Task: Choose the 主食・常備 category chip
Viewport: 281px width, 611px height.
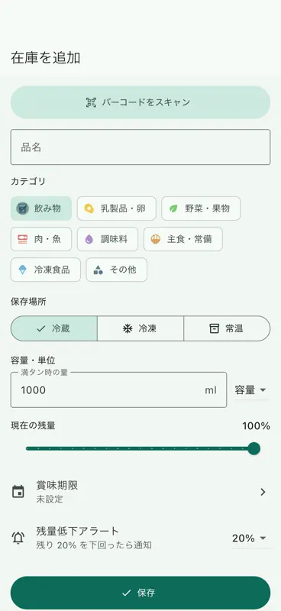Action: (183, 239)
